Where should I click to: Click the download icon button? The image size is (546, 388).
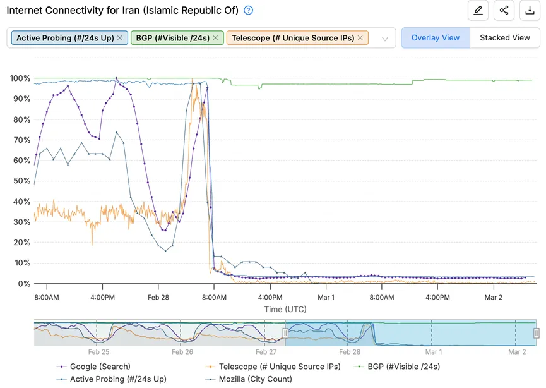coord(530,10)
